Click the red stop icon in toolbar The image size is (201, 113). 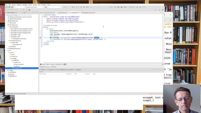click(x=12, y=7)
